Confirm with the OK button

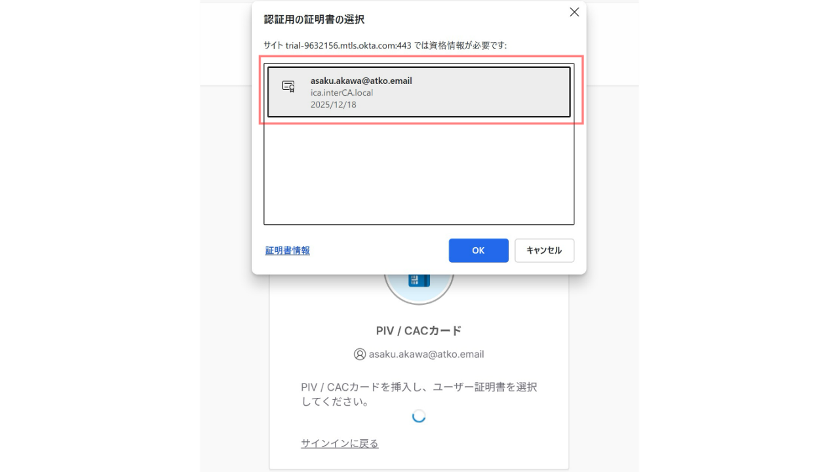(478, 250)
